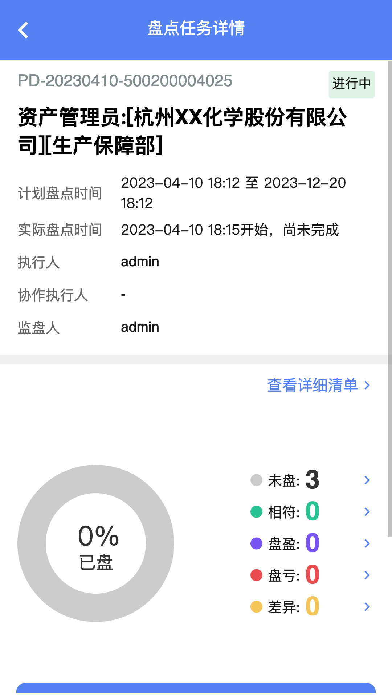Expand the 盘盈 row chevron

point(367,543)
